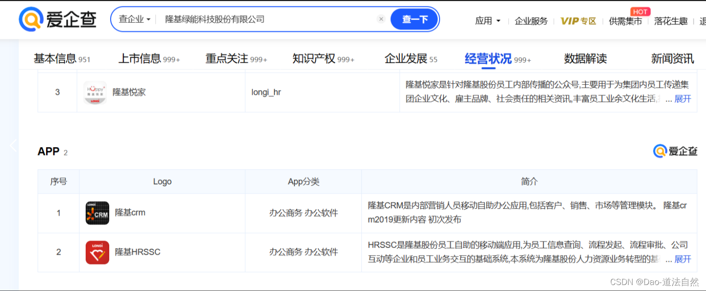Switch to the 上市信息 tab

pyautogui.click(x=149, y=59)
